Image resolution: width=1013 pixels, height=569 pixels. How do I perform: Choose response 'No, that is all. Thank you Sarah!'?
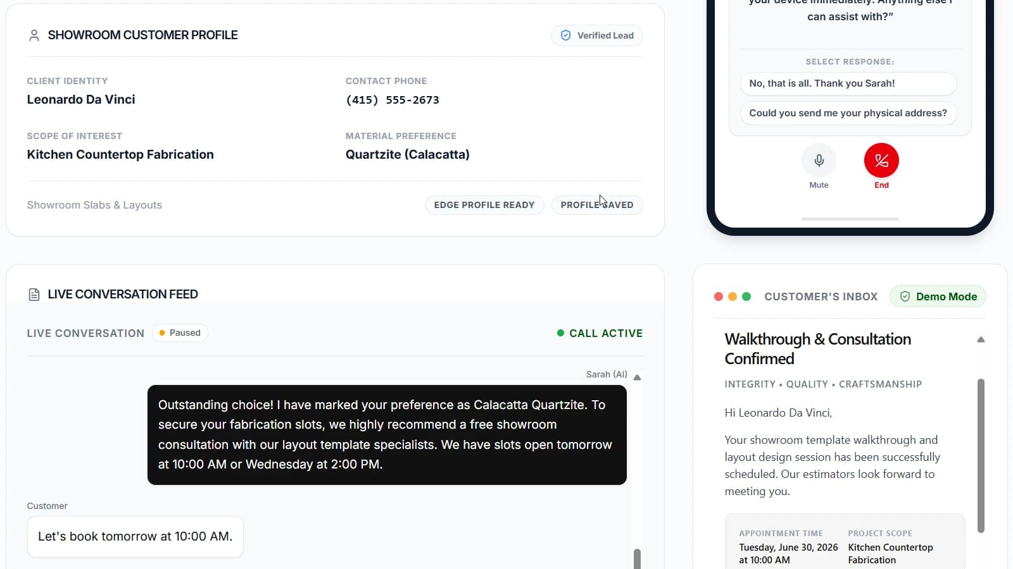click(x=848, y=83)
